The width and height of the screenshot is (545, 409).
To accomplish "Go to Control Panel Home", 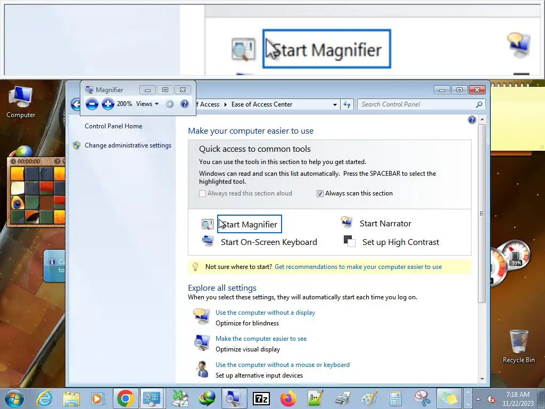I will (x=113, y=126).
